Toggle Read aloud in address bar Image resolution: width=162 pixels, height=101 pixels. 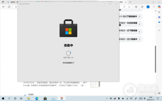(x=124, y=7)
